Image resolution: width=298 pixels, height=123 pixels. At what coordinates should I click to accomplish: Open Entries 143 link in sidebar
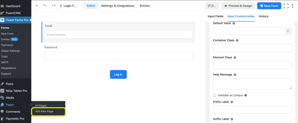(10, 39)
